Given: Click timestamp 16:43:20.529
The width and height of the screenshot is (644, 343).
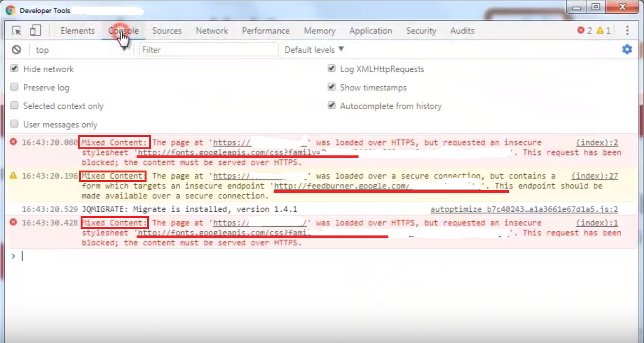Looking at the screenshot, I should 49,209.
